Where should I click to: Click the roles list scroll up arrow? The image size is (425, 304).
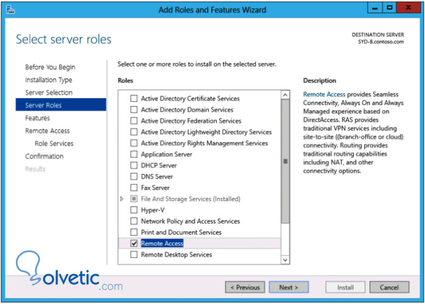(x=285, y=95)
